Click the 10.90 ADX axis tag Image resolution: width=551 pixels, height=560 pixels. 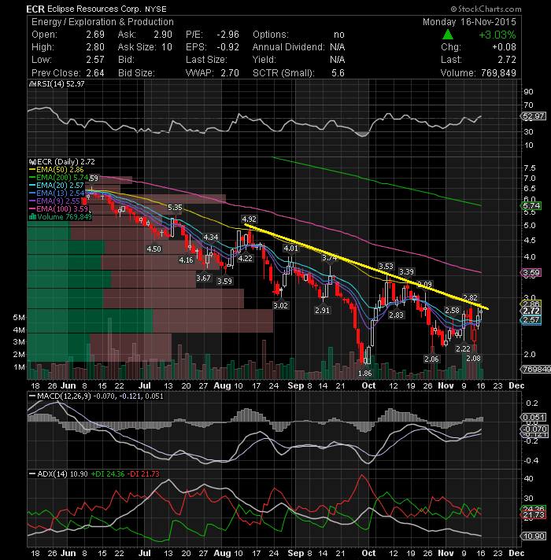pos(533,536)
